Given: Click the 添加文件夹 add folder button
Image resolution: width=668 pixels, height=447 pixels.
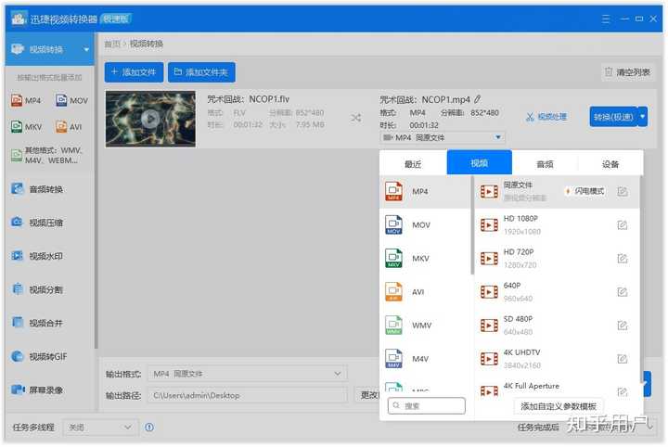Looking at the screenshot, I should 201,72.
